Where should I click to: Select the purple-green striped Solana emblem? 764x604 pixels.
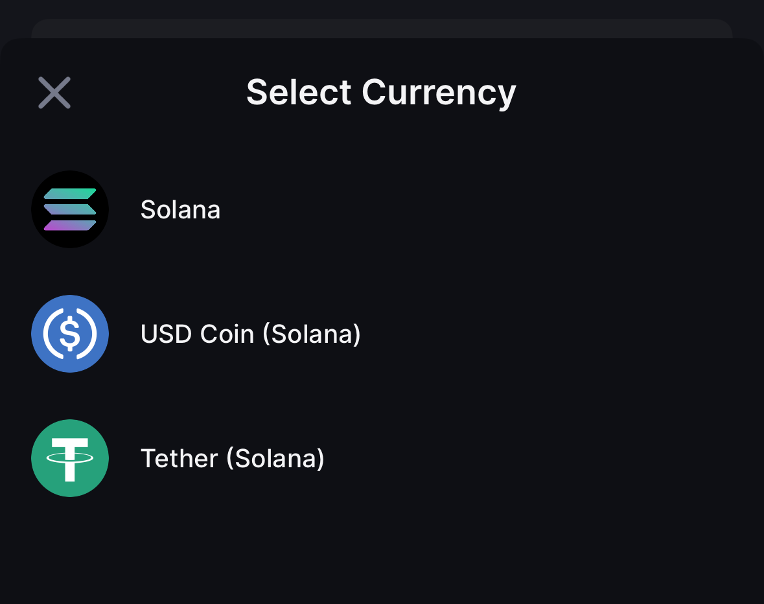pyautogui.click(x=70, y=209)
